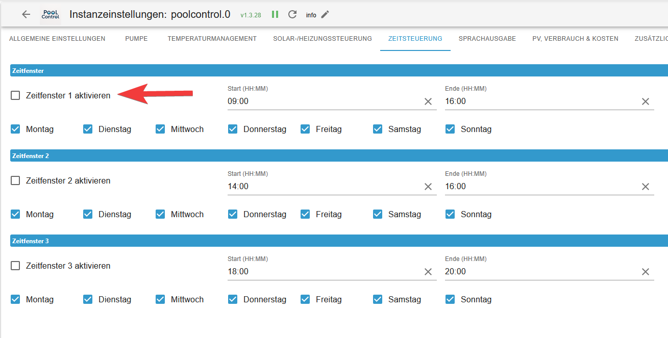
Task: Pause the poolcontrol.0 instance
Action: click(x=275, y=14)
